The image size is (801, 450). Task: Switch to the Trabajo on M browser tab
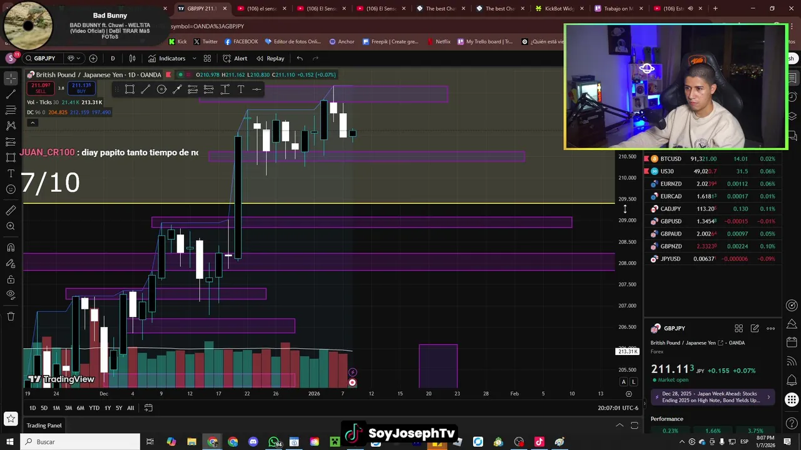point(618,9)
